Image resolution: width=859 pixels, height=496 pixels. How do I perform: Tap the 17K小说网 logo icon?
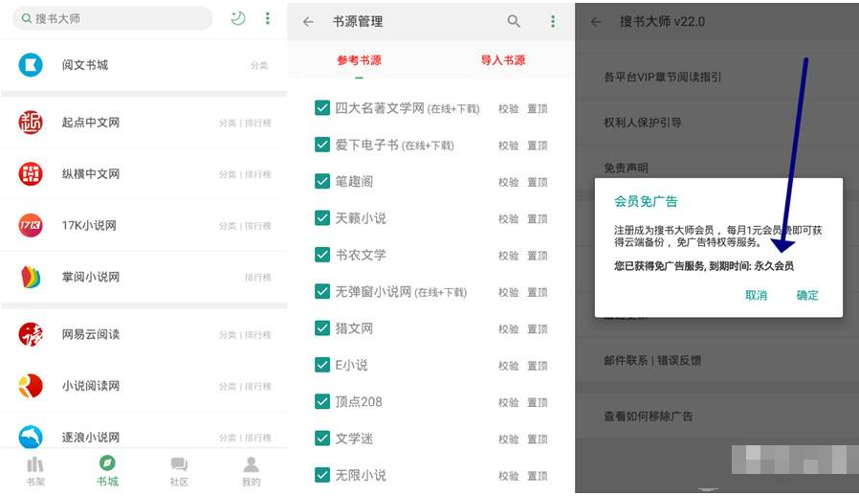click(x=31, y=226)
